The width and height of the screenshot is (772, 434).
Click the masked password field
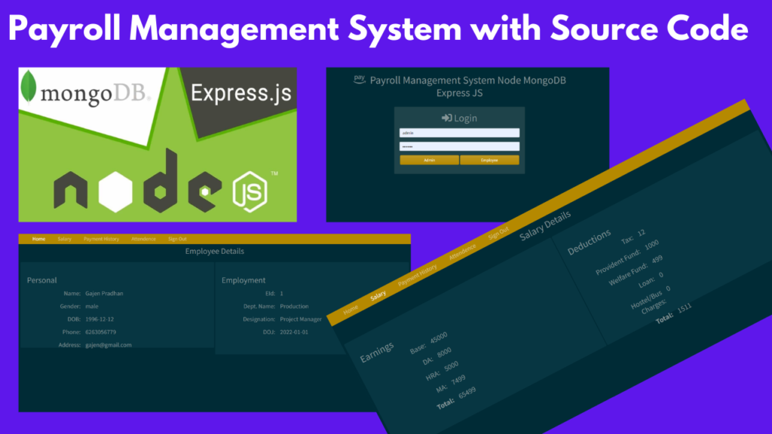(459, 145)
